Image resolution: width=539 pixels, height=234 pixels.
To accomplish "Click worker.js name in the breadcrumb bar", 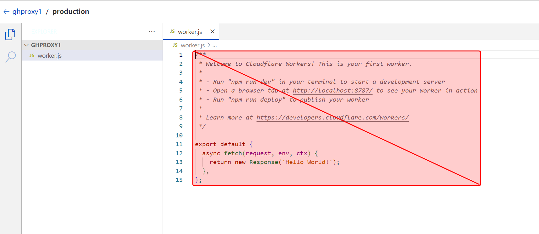I will [192, 45].
